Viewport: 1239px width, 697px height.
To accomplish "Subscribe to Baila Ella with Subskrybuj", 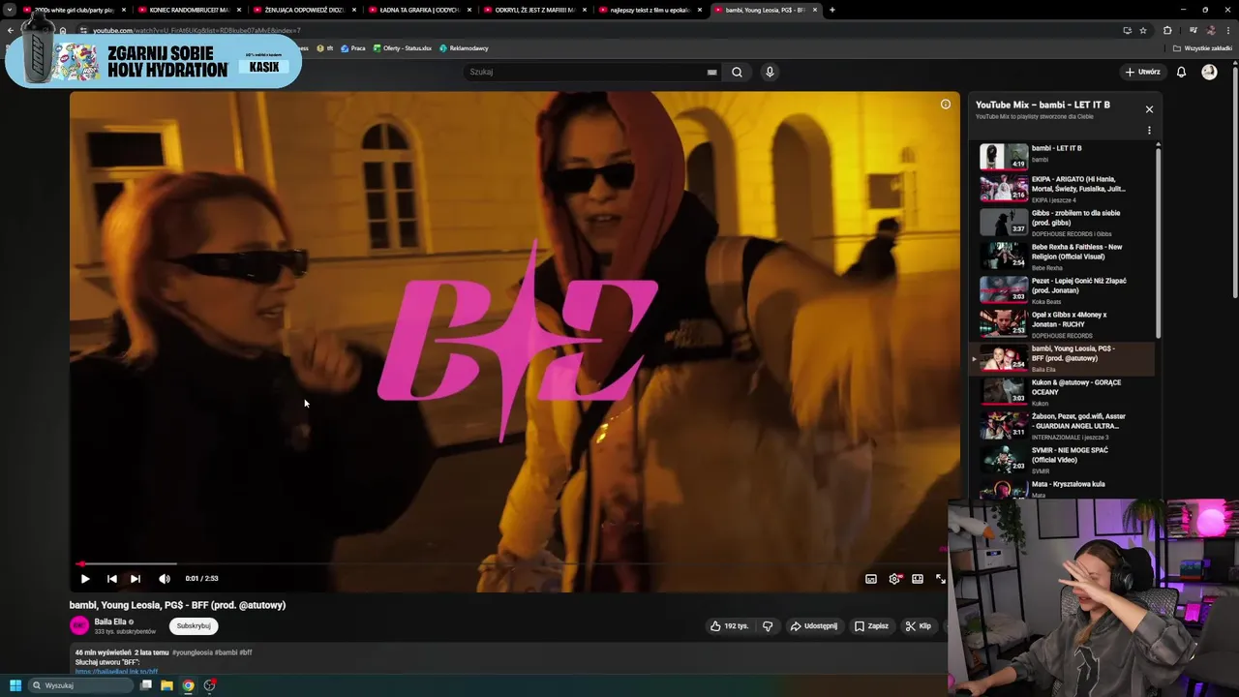I will pyautogui.click(x=194, y=625).
